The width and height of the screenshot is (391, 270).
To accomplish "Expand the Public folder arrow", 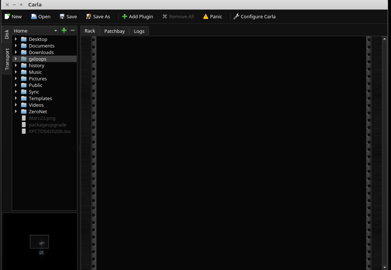I will pos(16,85).
